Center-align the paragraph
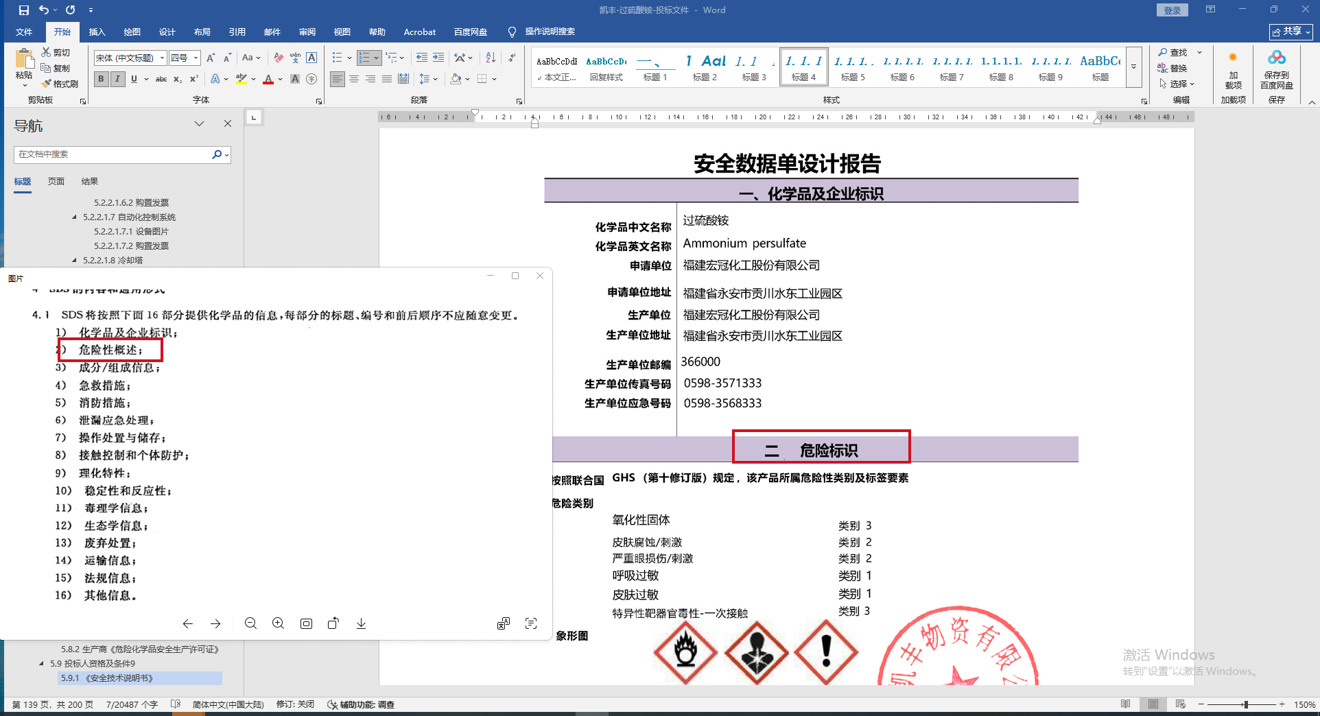Image resolution: width=1320 pixels, height=716 pixels. coord(354,79)
